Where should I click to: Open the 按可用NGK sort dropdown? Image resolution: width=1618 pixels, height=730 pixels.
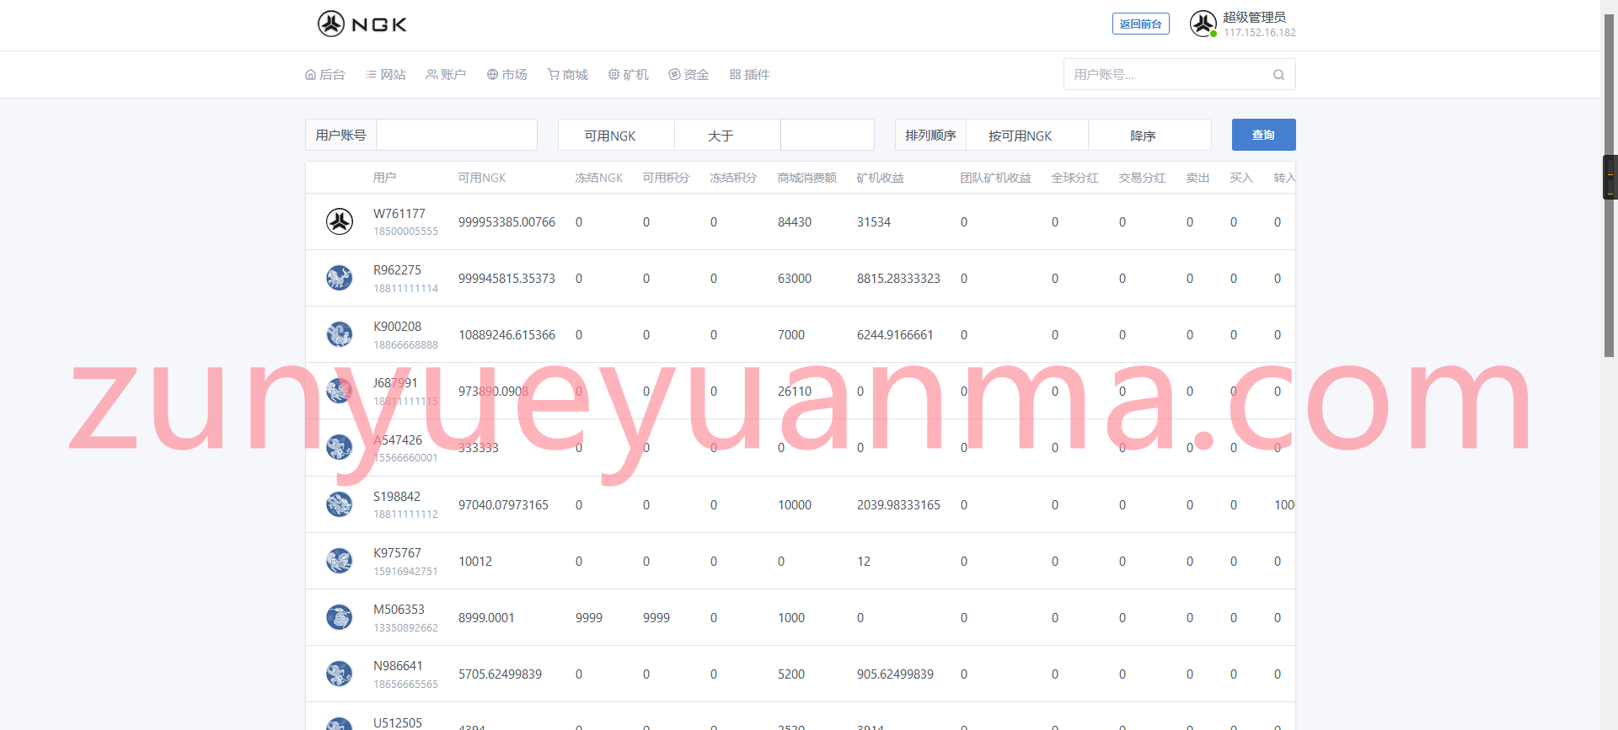click(x=1026, y=135)
